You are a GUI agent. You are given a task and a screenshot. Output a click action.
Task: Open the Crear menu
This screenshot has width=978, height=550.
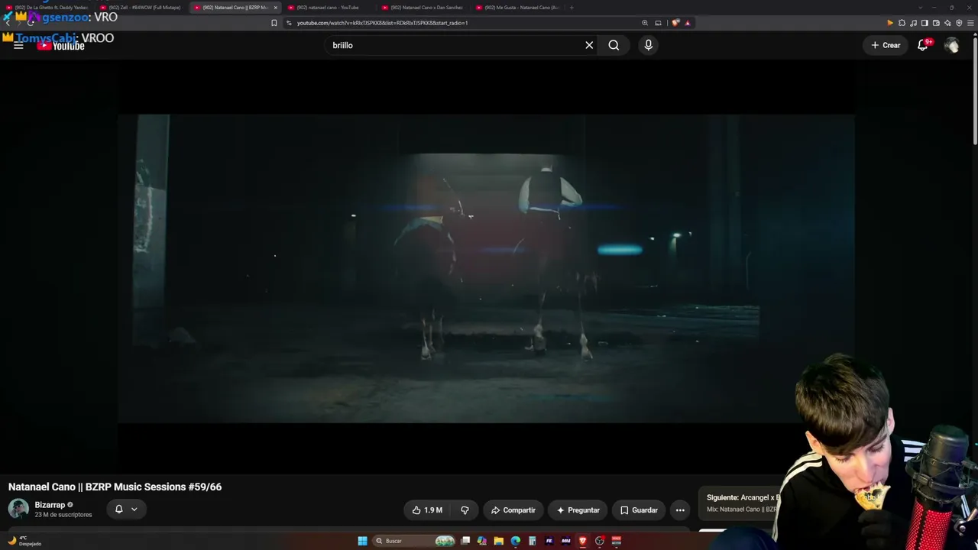[x=886, y=45]
